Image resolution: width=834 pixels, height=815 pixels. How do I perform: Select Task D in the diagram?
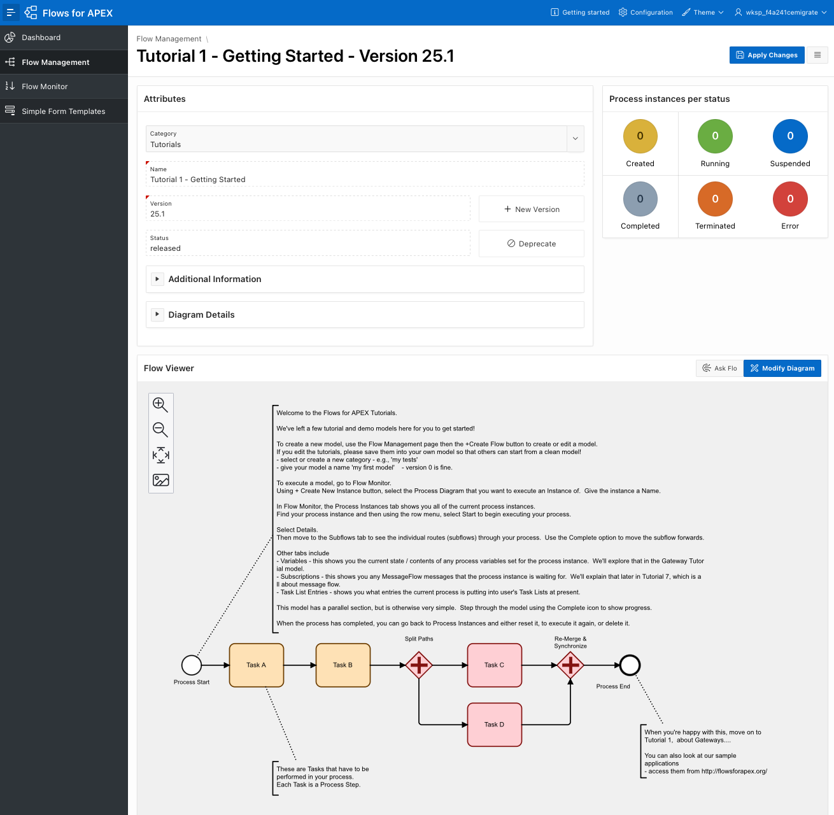pyautogui.click(x=495, y=725)
